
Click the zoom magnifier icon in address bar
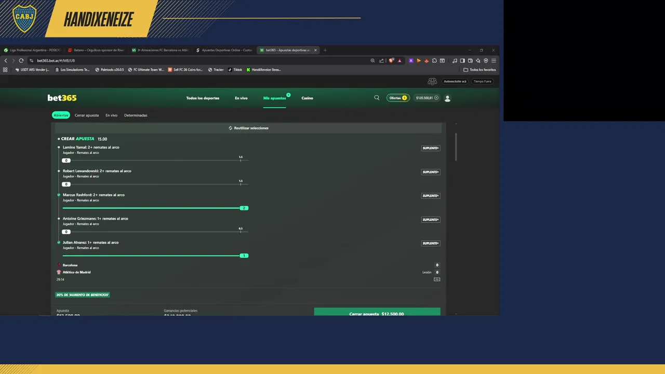point(373,61)
